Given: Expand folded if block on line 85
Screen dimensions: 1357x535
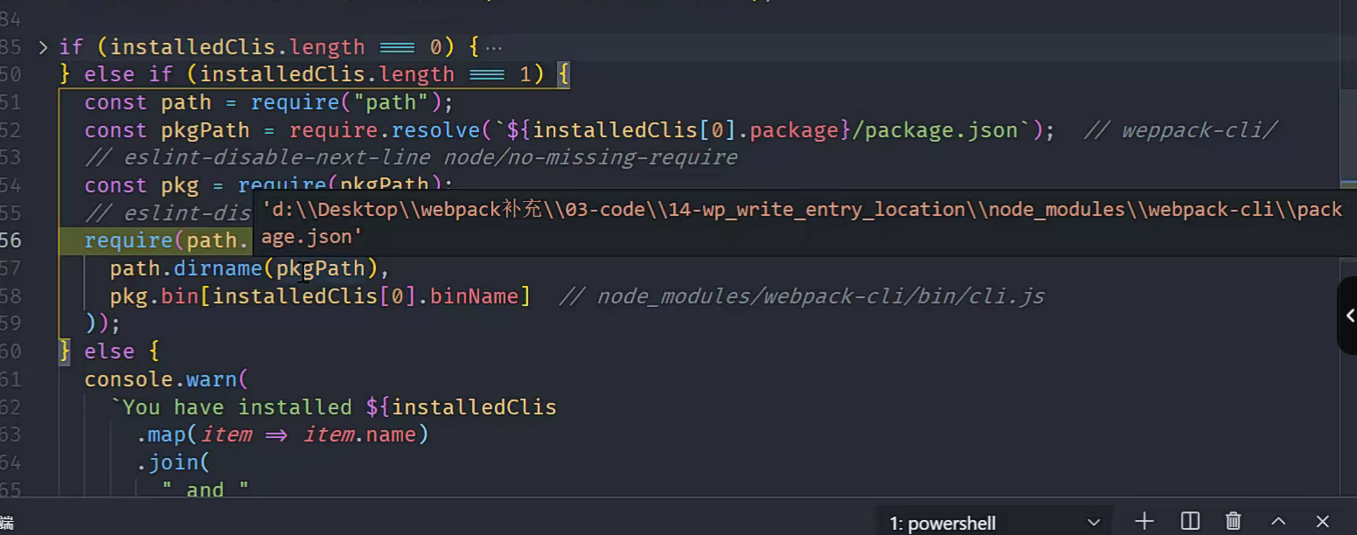Looking at the screenshot, I should 43,47.
